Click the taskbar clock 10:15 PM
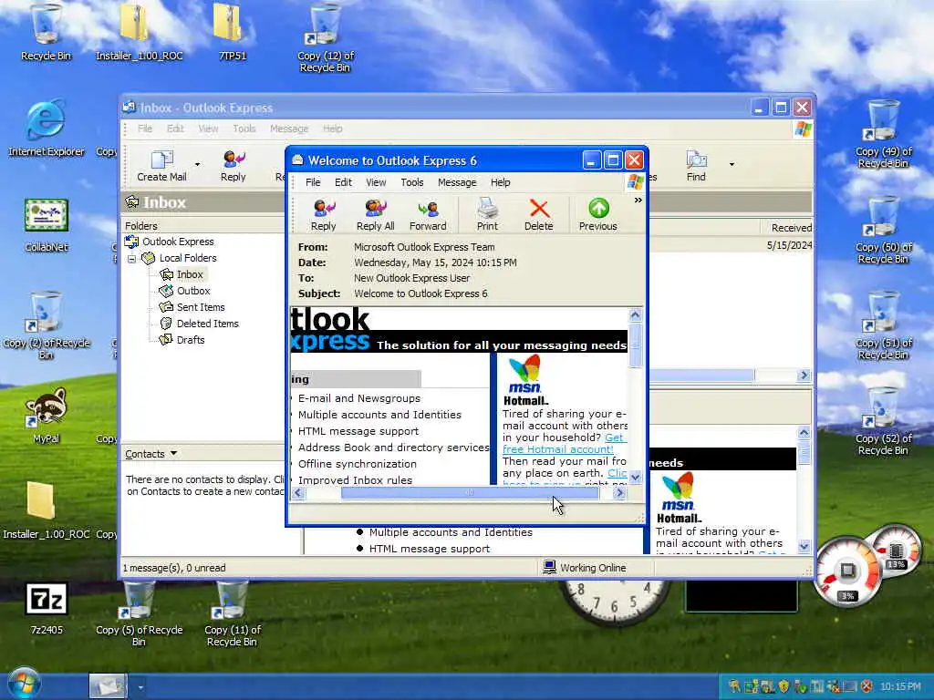 point(900,686)
